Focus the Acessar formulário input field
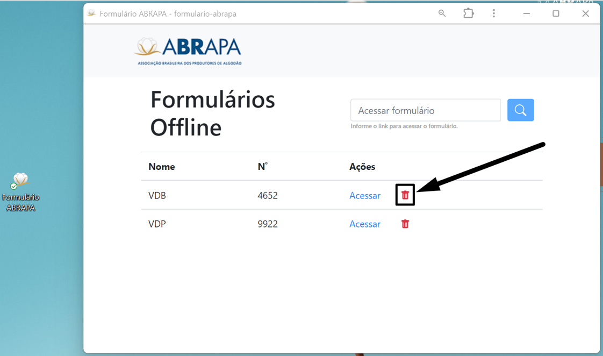 pyautogui.click(x=425, y=110)
